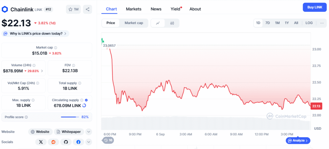Show FDV info icon
Viewport: 329px width, 149px height.
[74, 65]
